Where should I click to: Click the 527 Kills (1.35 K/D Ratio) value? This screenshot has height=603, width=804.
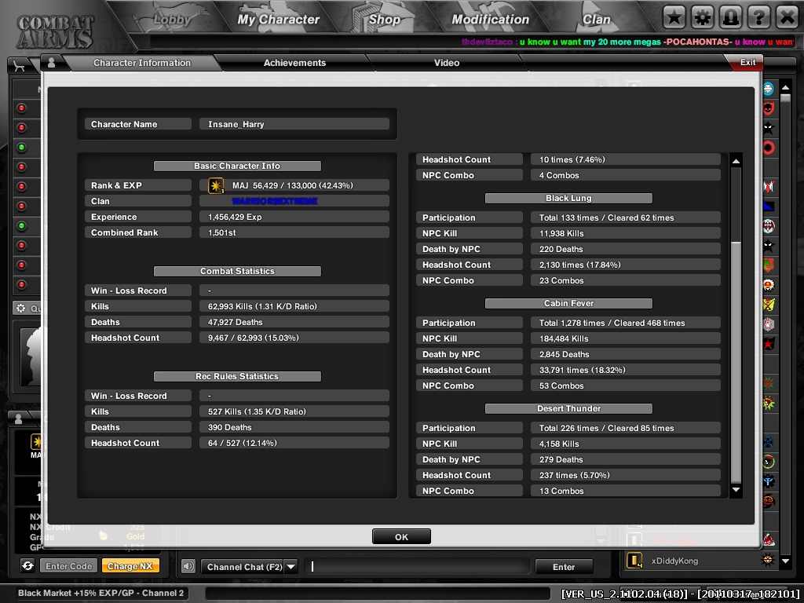pos(257,411)
